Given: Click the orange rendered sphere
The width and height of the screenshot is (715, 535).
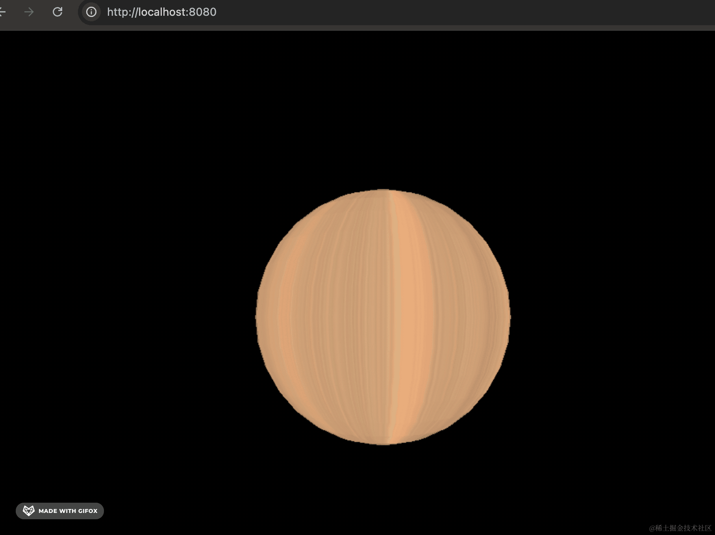Looking at the screenshot, I should coord(383,317).
